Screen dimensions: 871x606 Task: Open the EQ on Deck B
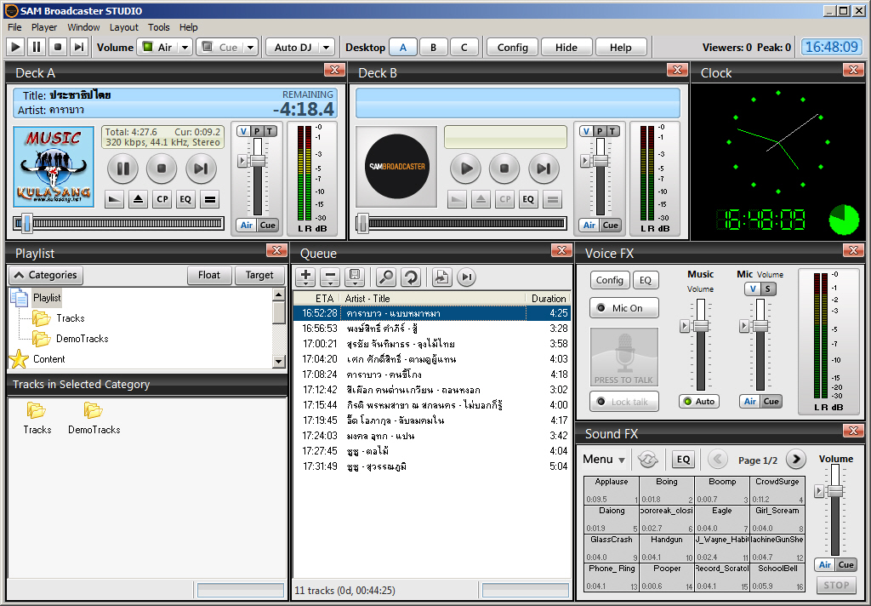coord(528,199)
